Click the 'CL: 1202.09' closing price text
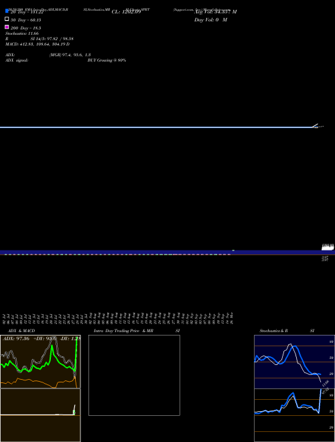 click(x=126, y=12)
